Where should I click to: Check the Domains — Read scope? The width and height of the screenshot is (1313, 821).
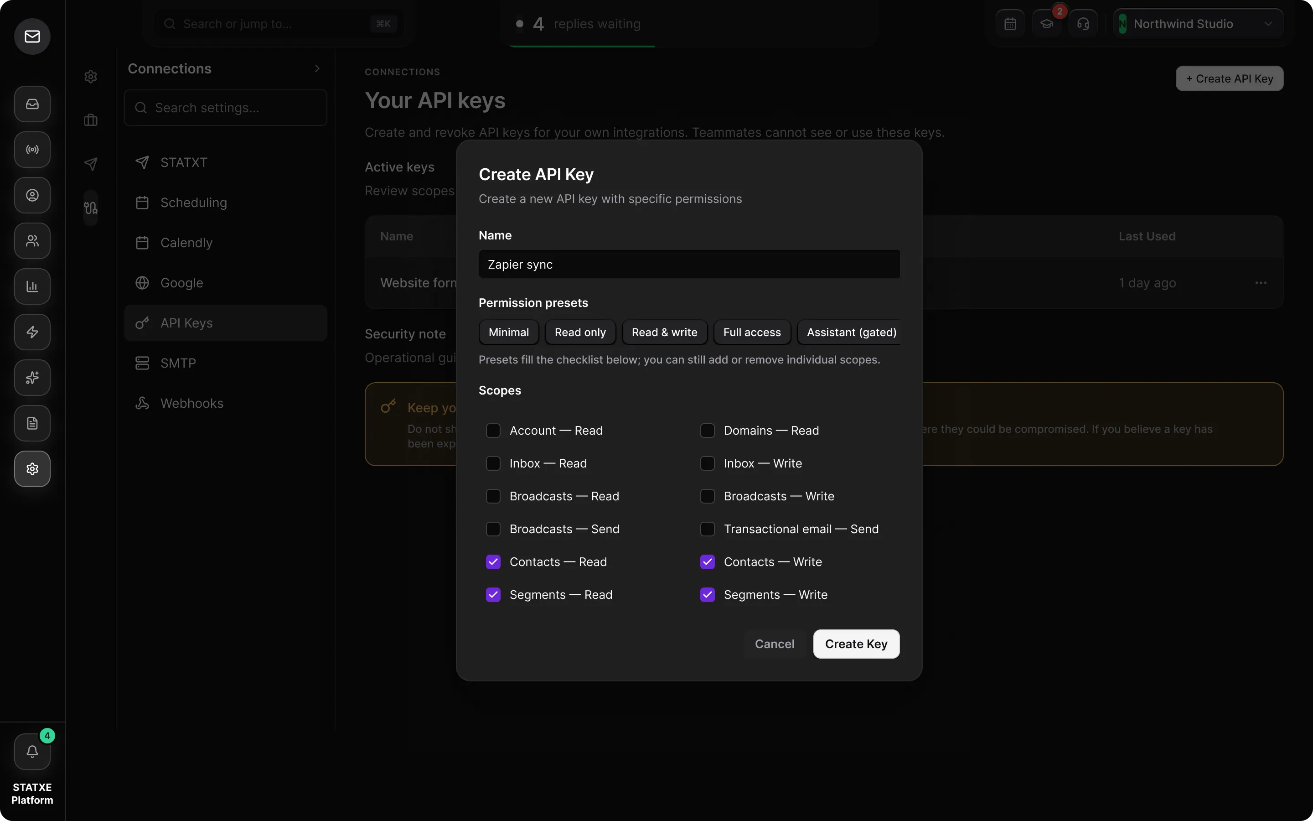click(708, 431)
